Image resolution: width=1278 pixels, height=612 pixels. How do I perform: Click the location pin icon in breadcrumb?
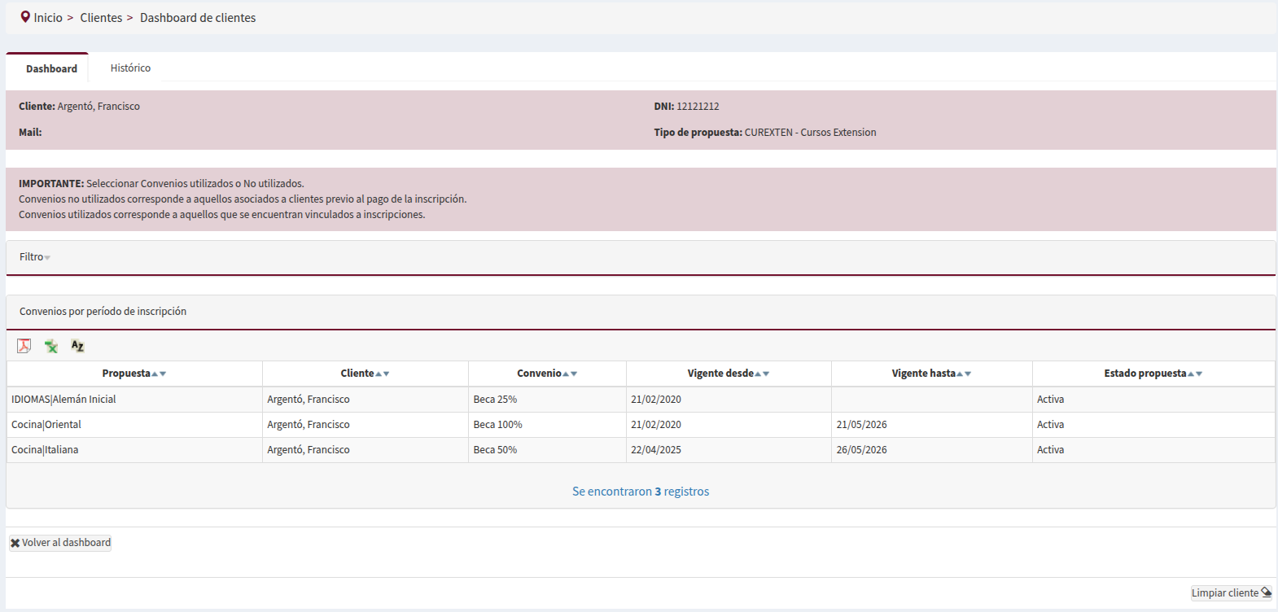pos(25,17)
